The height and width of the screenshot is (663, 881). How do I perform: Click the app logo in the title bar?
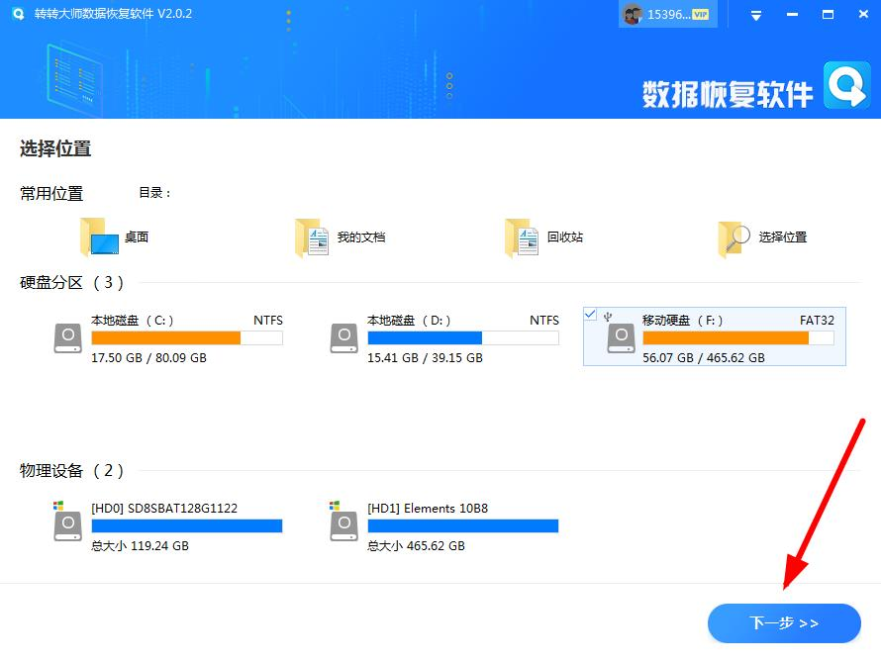(x=17, y=14)
